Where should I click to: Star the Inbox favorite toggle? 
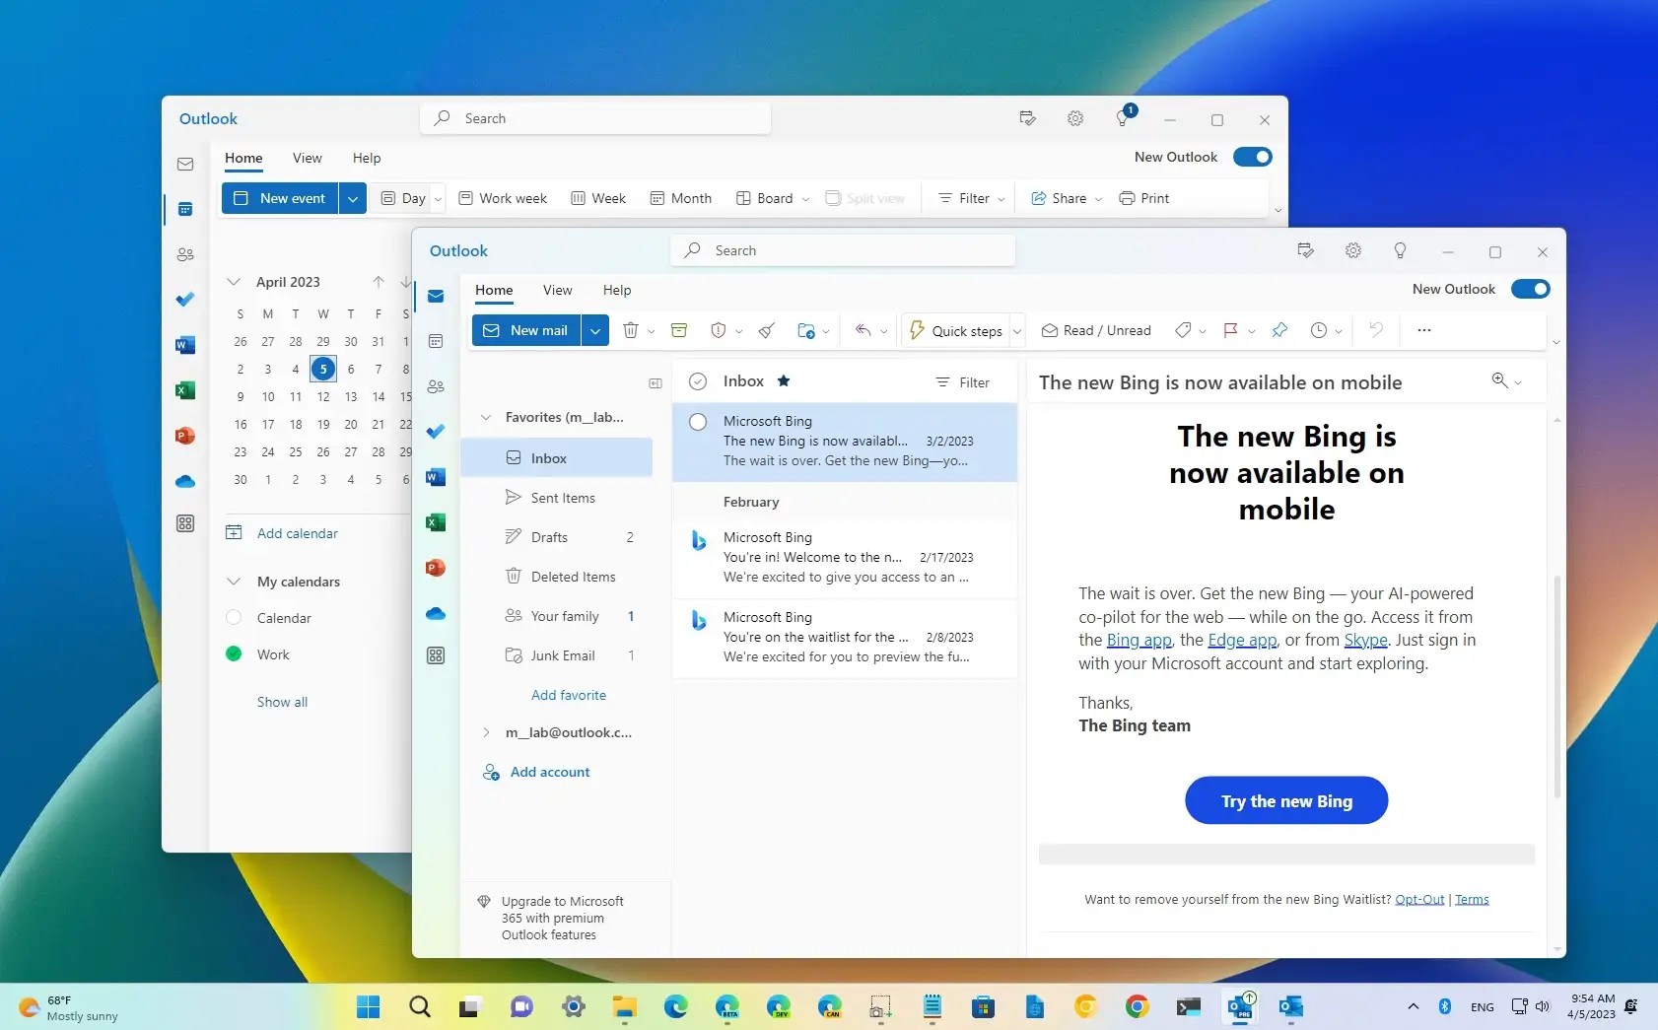(x=784, y=380)
